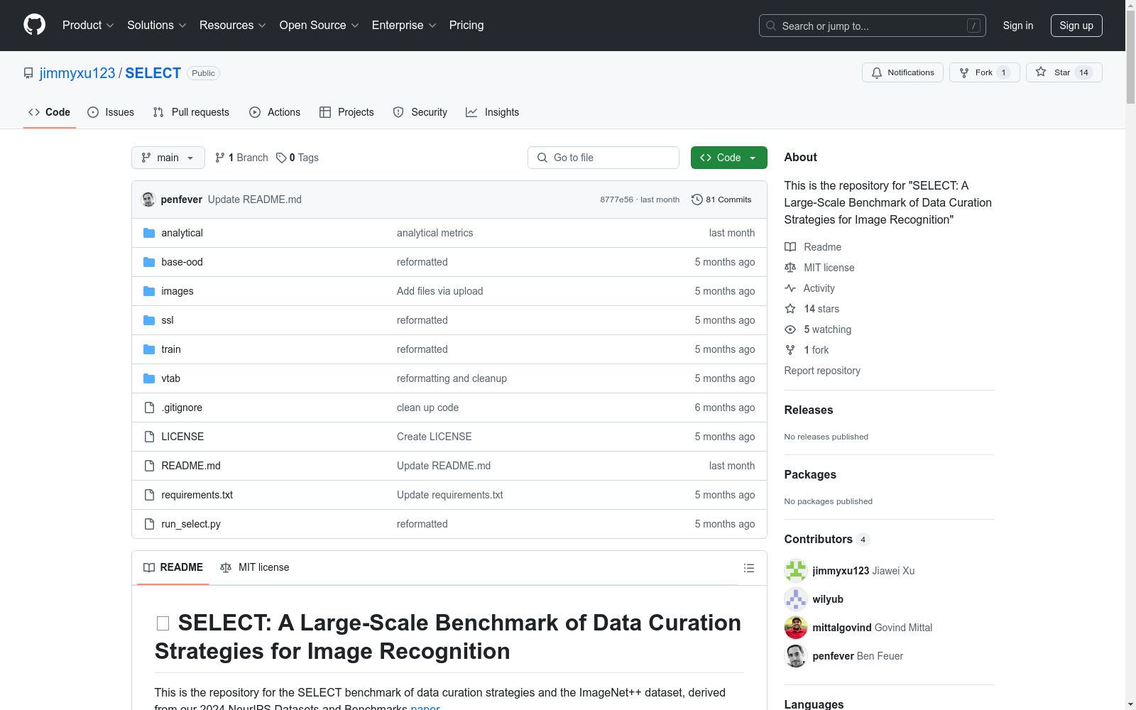Image resolution: width=1136 pixels, height=710 pixels.
Task: Click the commit history clock icon
Action: pos(697,200)
